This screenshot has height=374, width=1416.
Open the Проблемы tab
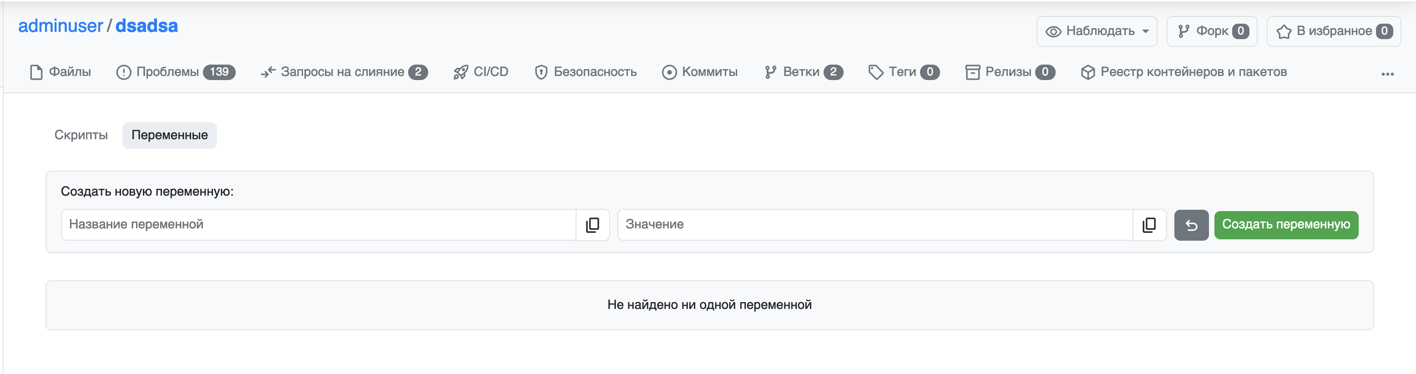(x=175, y=72)
